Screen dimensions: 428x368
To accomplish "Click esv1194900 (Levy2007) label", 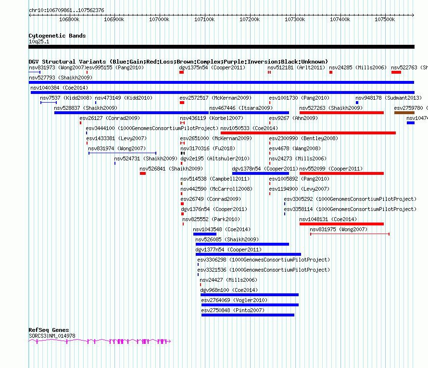I will [x=299, y=189].
